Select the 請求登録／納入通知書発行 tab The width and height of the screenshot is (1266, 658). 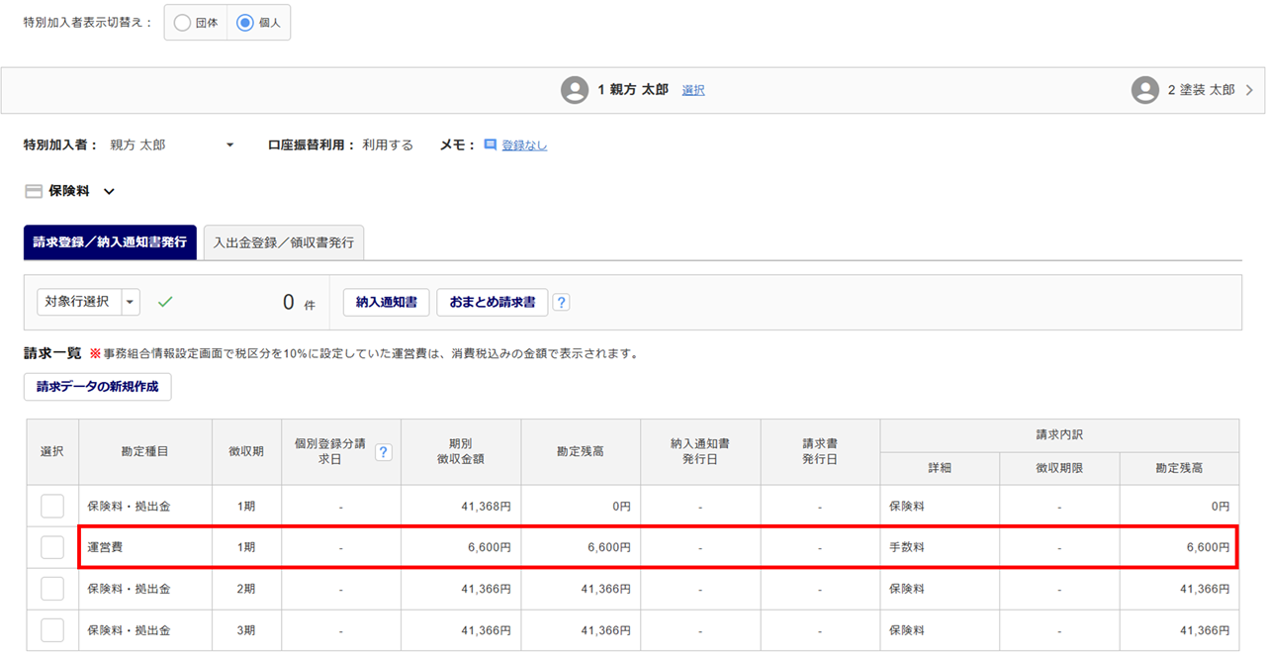[x=110, y=242]
